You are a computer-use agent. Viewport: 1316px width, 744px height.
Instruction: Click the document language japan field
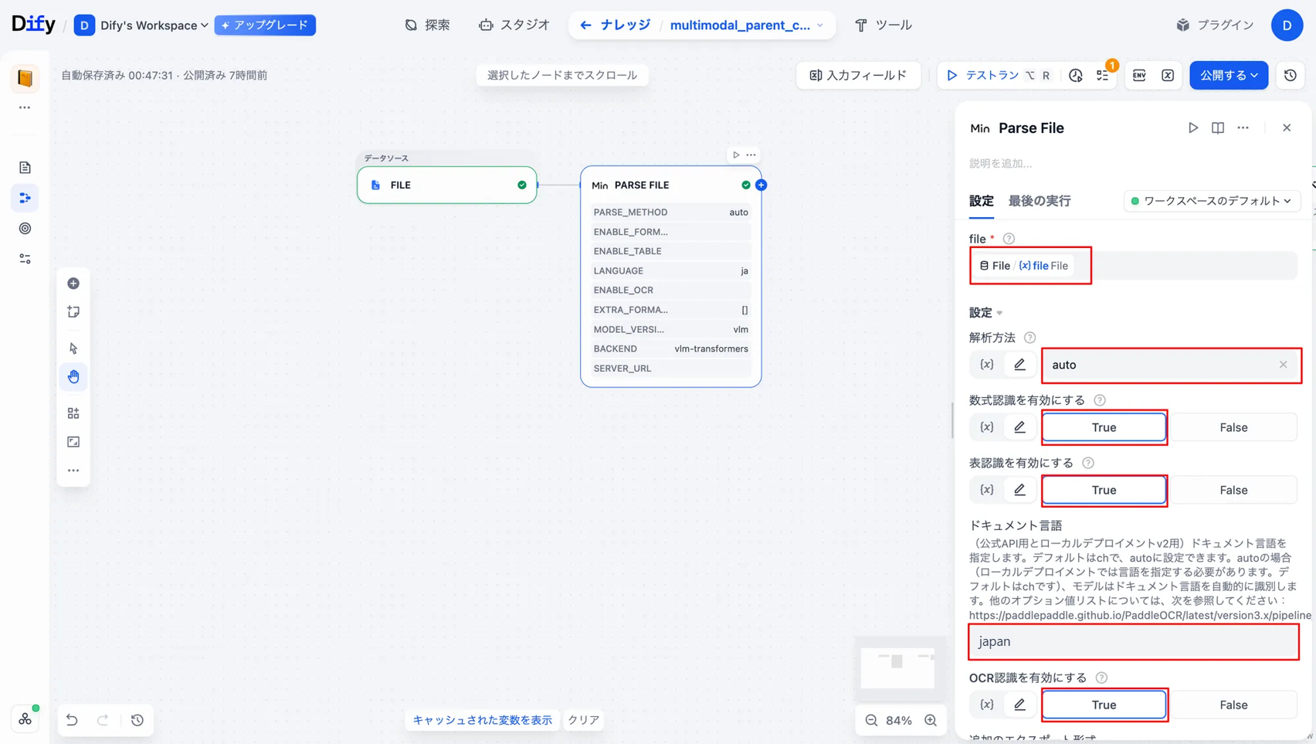click(x=1133, y=641)
